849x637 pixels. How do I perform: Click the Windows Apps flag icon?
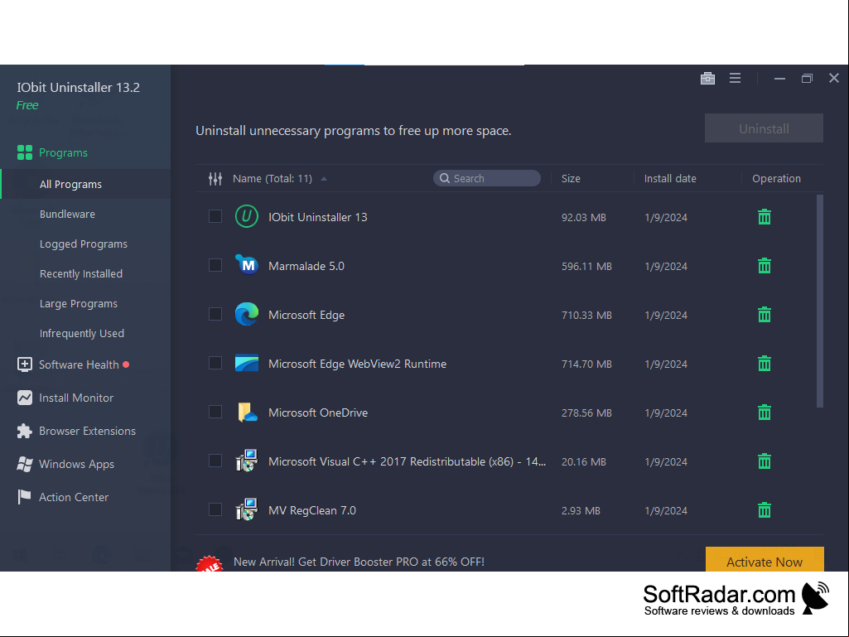(x=24, y=464)
